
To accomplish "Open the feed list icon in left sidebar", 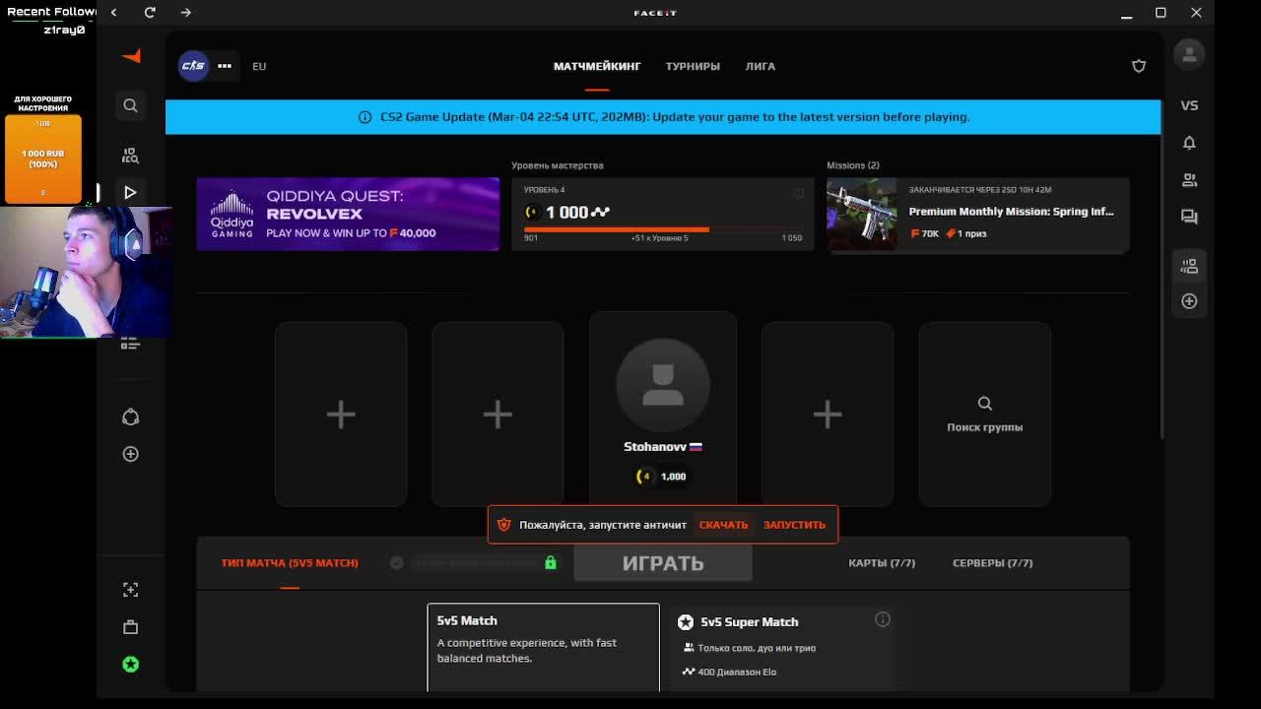I will (x=130, y=344).
